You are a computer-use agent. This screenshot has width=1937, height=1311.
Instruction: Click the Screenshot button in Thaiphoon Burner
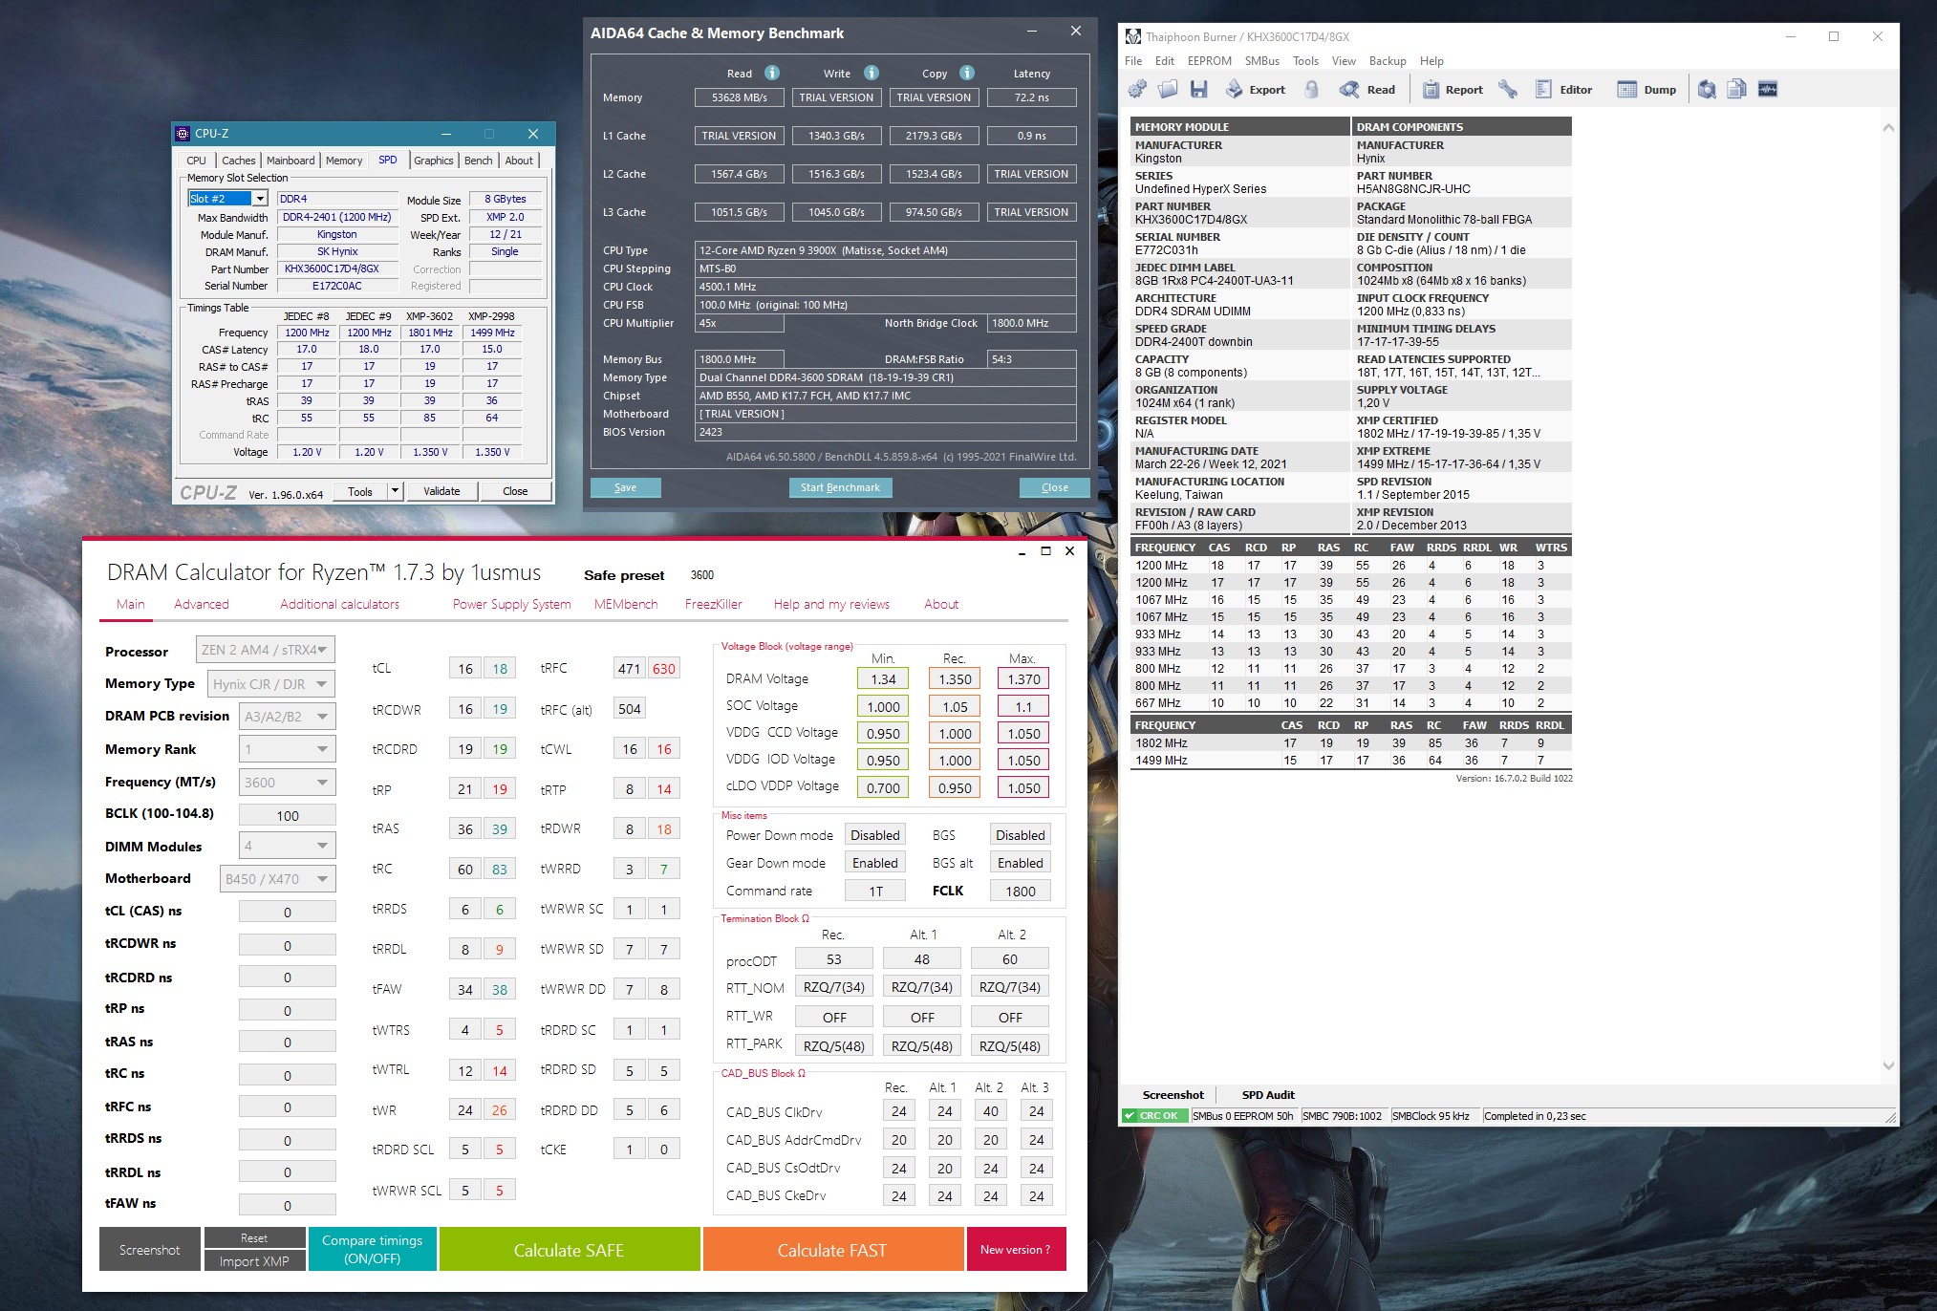(x=1171, y=1094)
